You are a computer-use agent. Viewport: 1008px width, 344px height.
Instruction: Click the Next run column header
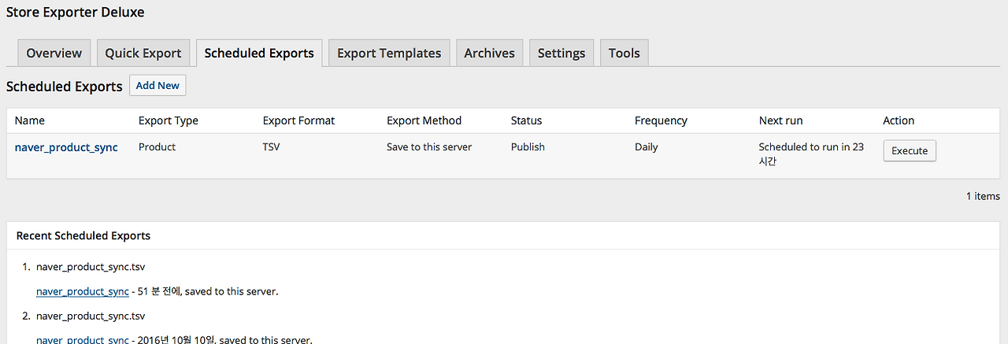tap(780, 120)
